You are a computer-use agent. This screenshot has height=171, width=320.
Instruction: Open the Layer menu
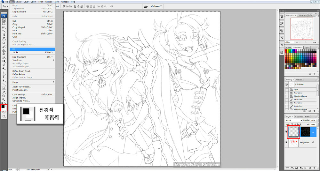coord(26,2)
